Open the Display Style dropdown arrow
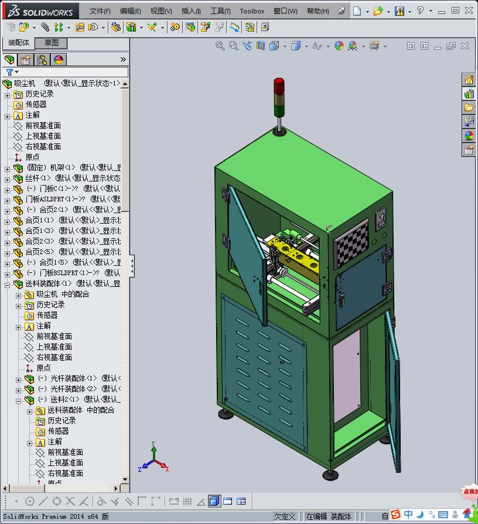 [x=306, y=46]
